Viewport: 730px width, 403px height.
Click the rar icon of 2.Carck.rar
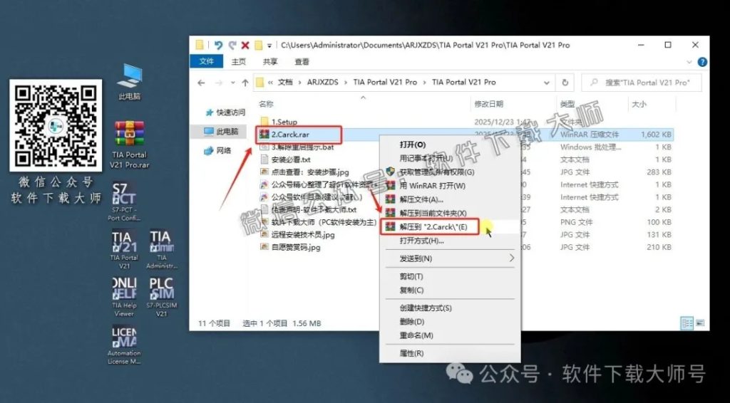264,135
